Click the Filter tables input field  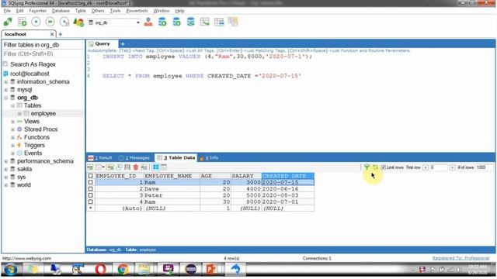[43, 54]
